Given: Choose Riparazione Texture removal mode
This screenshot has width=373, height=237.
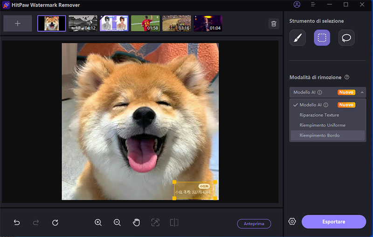Looking at the screenshot, I should point(319,115).
